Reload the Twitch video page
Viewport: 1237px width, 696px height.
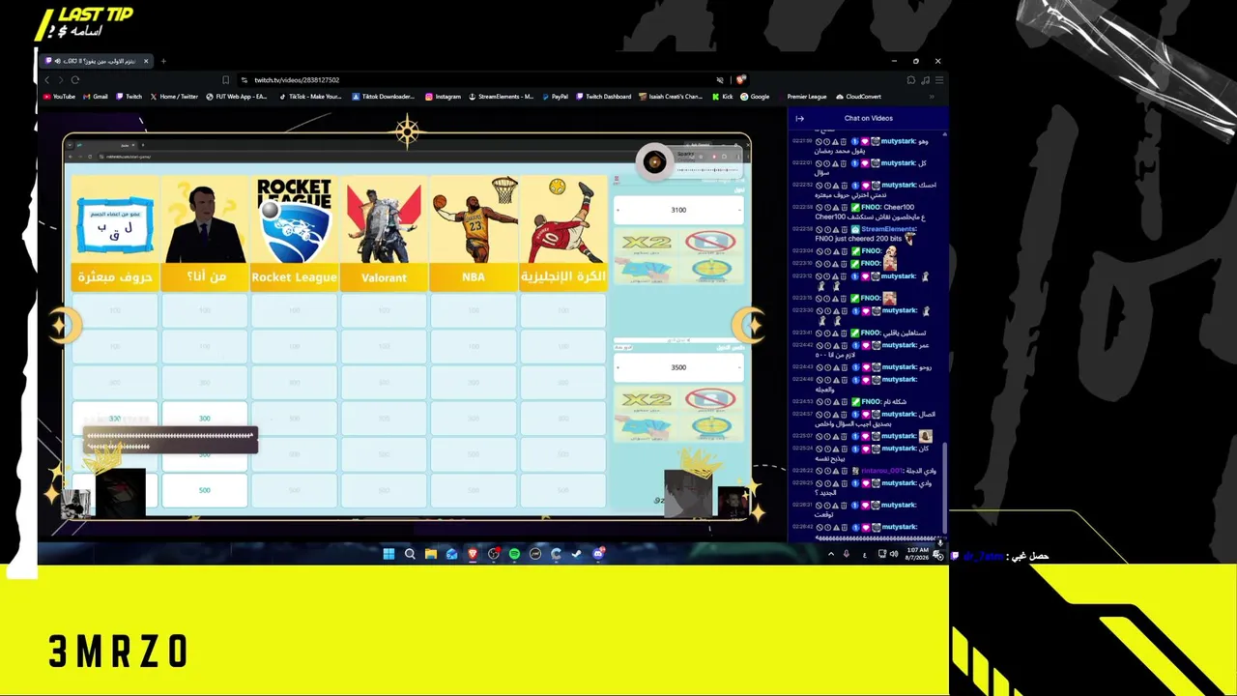point(74,80)
